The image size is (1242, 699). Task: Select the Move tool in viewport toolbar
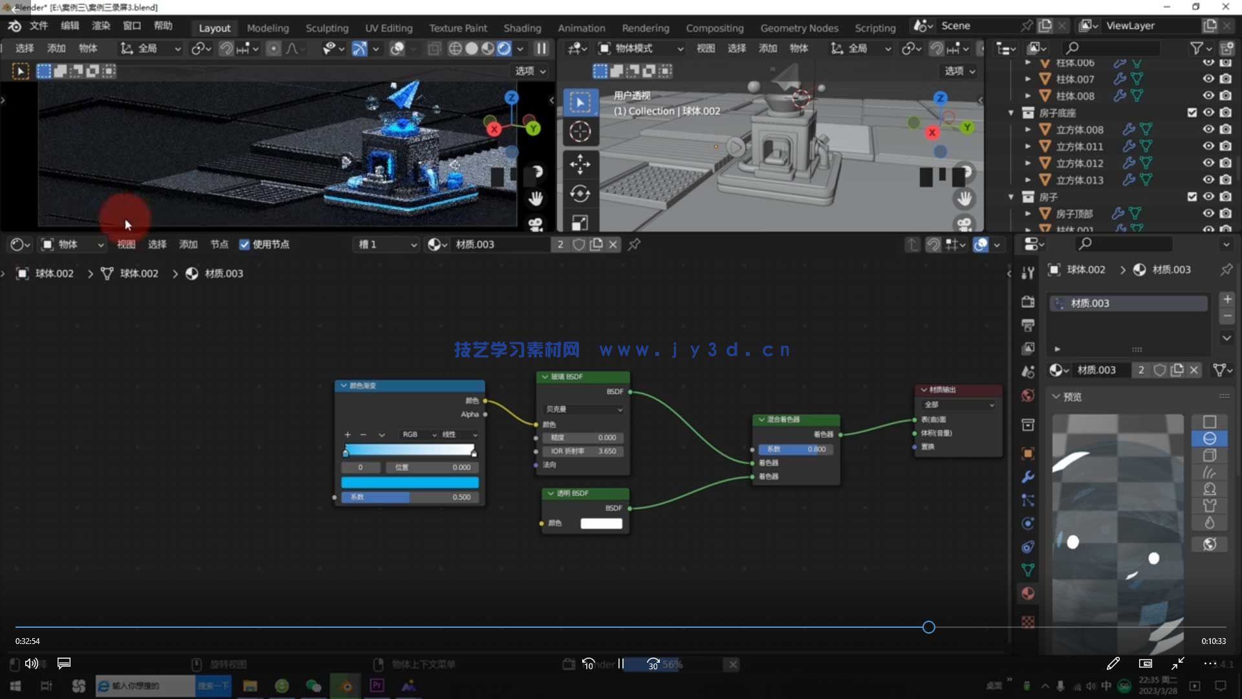pos(580,164)
